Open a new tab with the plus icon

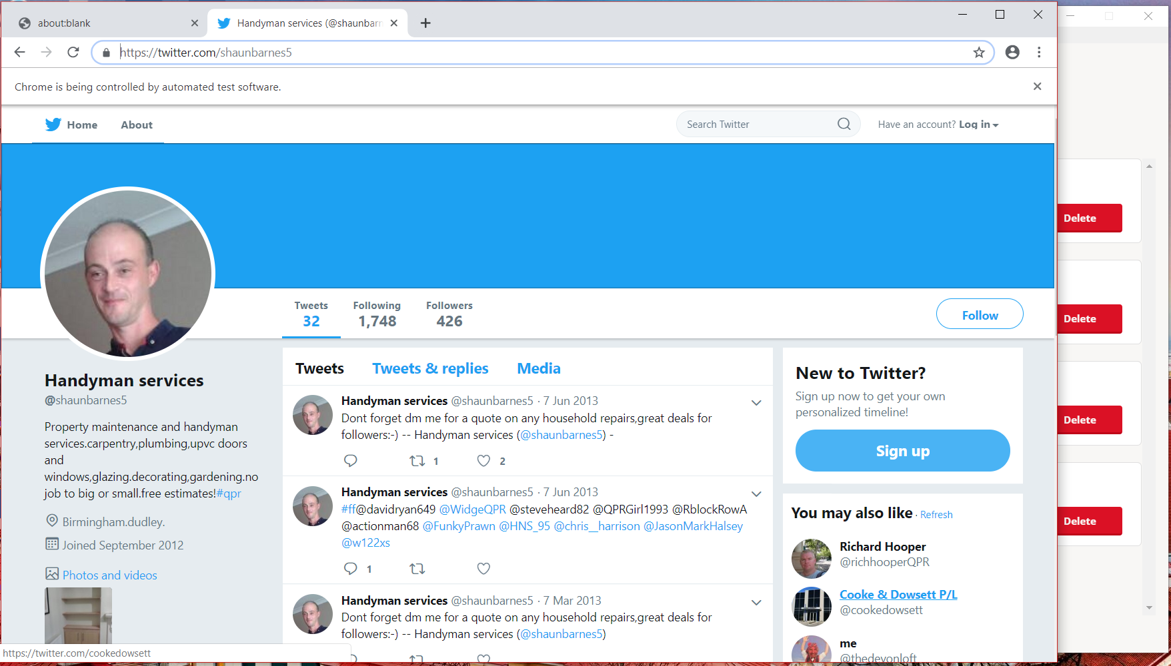425,23
